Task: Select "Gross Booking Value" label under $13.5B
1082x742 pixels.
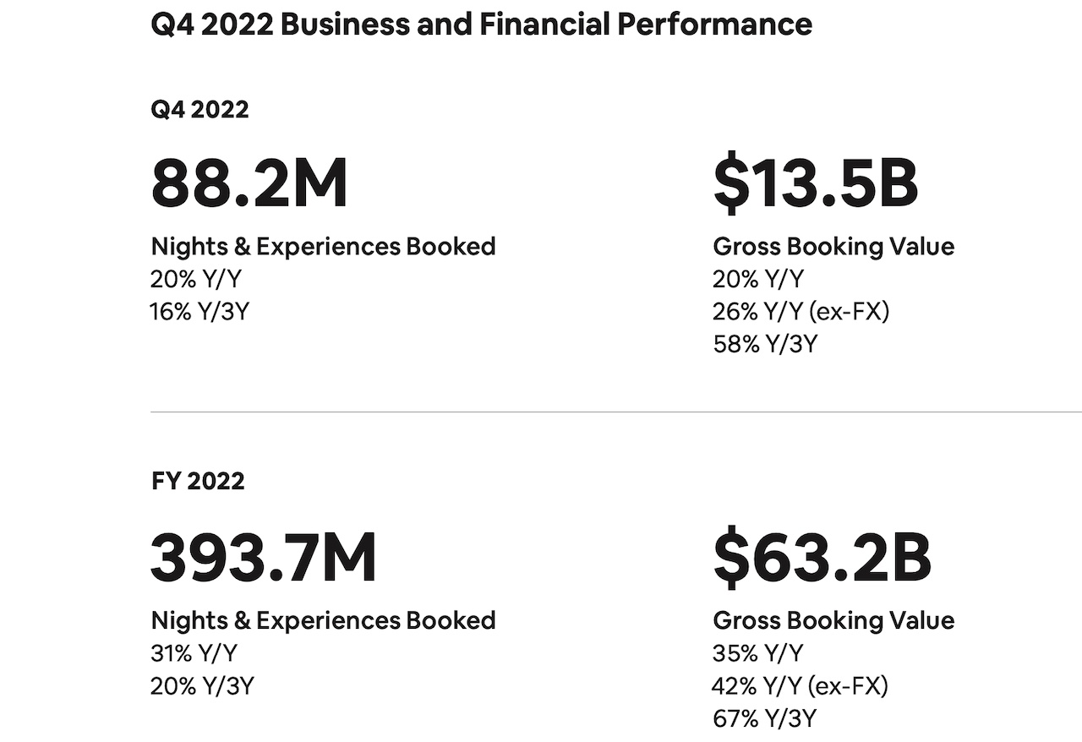Action: pos(833,247)
